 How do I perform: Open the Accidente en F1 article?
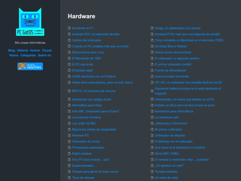pos(83,28)
